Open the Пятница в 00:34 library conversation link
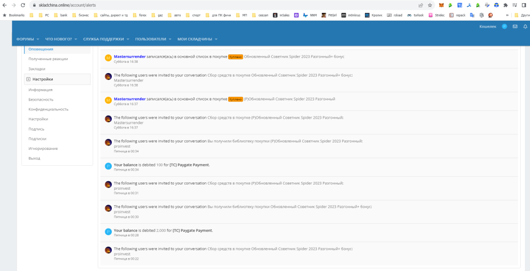The height and width of the screenshot is (271, 530). pyautogui.click(x=284, y=141)
